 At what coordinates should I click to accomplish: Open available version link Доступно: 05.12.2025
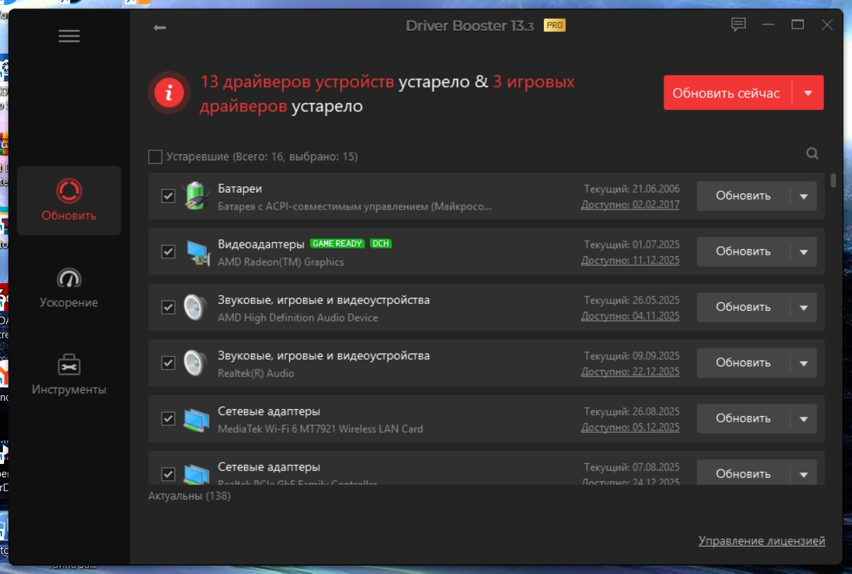(x=630, y=427)
